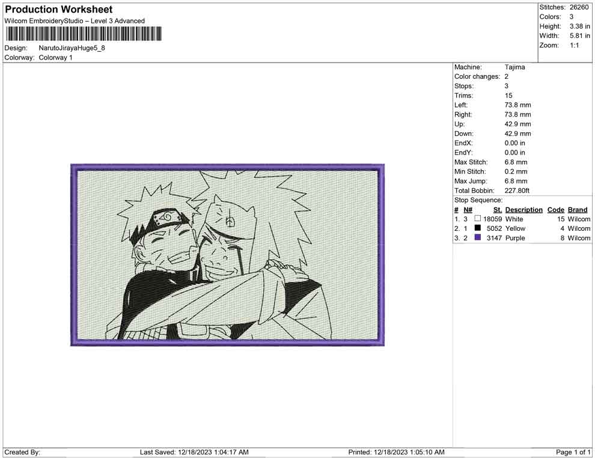Click the 'N#' column header
Viewport: 595px width, 458px height.
(x=468, y=210)
